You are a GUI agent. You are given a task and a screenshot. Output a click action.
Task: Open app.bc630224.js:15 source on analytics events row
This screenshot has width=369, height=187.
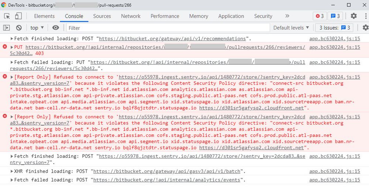point(335,180)
